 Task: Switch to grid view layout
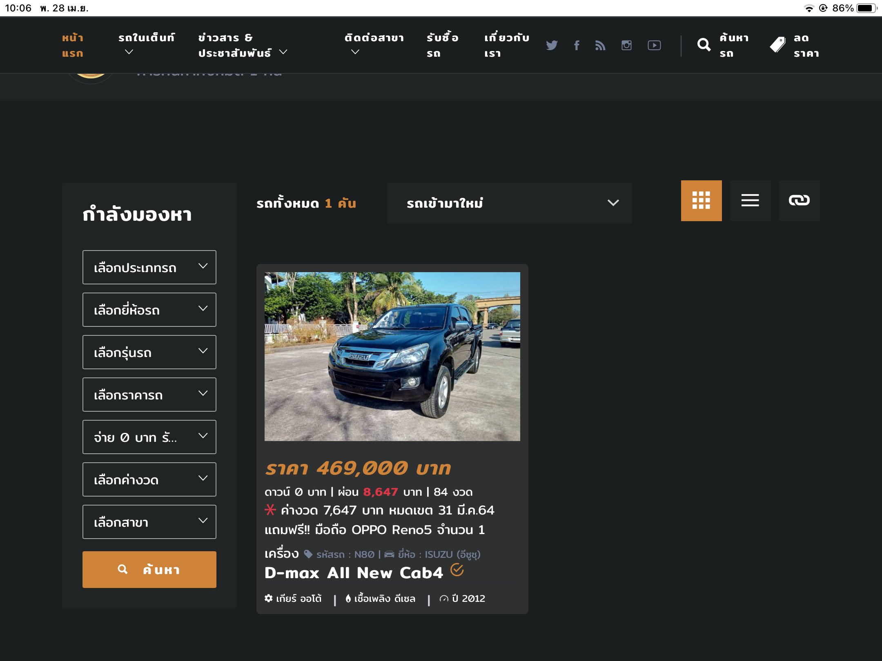pyautogui.click(x=701, y=201)
